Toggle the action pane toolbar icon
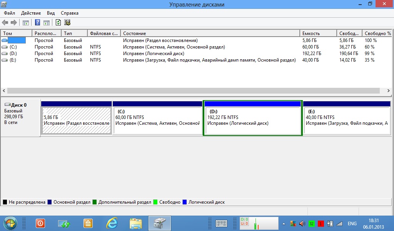 [x=47, y=23]
